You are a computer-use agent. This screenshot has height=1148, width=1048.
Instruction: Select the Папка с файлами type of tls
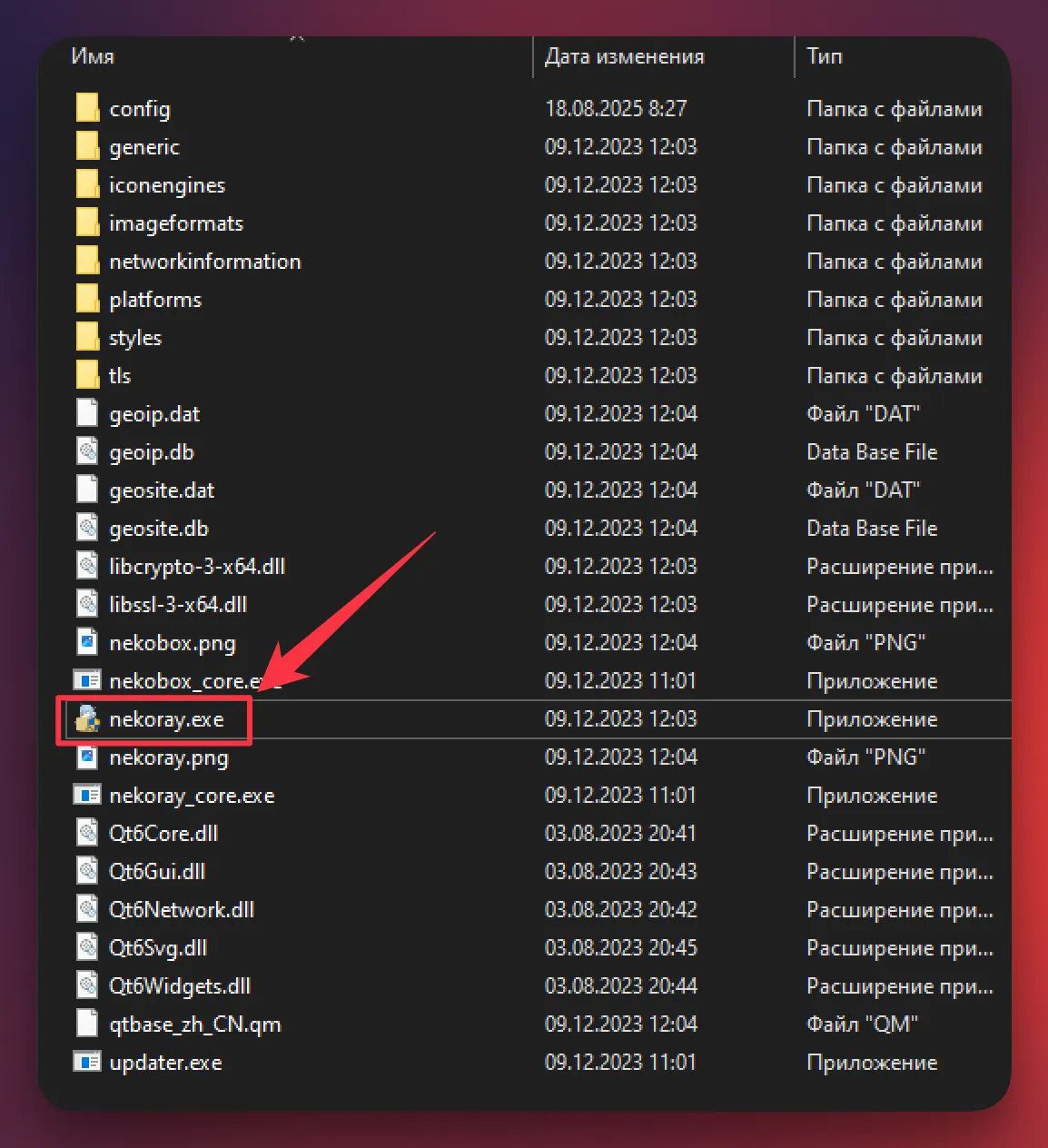[895, 375]
